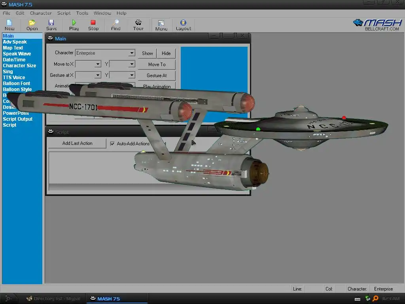Select Character Size in the sidebar
405x304 pixels.
pos(19,66)
